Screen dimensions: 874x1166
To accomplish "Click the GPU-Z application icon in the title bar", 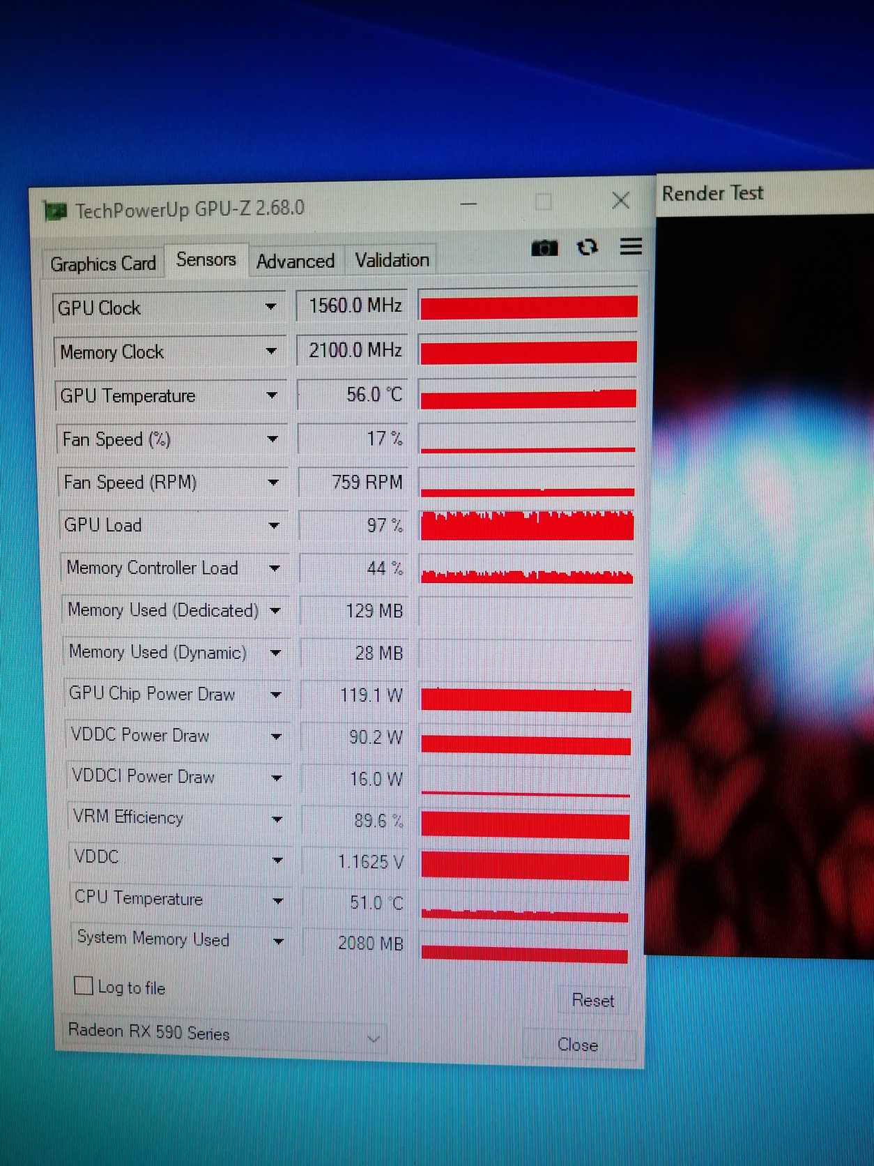I will pos(54,211).
